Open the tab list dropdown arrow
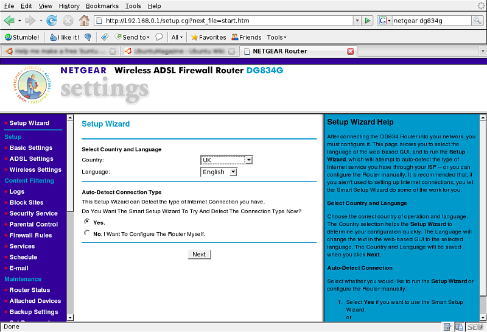The width and height of the screenshot is (487, 332). point(483,51)
